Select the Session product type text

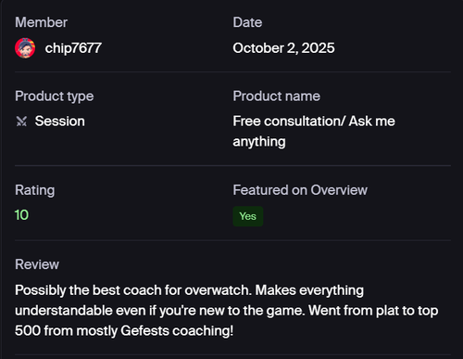pyautogui.click(x=60, y=121)
